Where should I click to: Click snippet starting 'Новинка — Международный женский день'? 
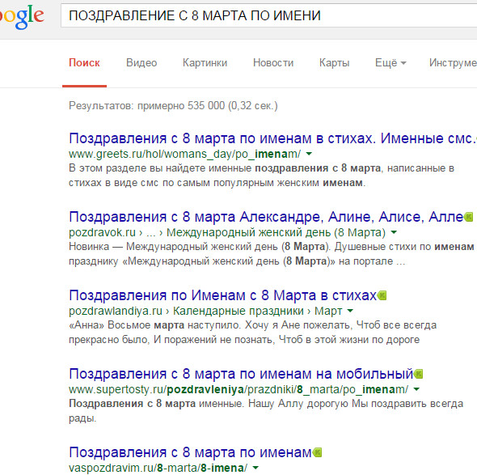pos(272,254)
